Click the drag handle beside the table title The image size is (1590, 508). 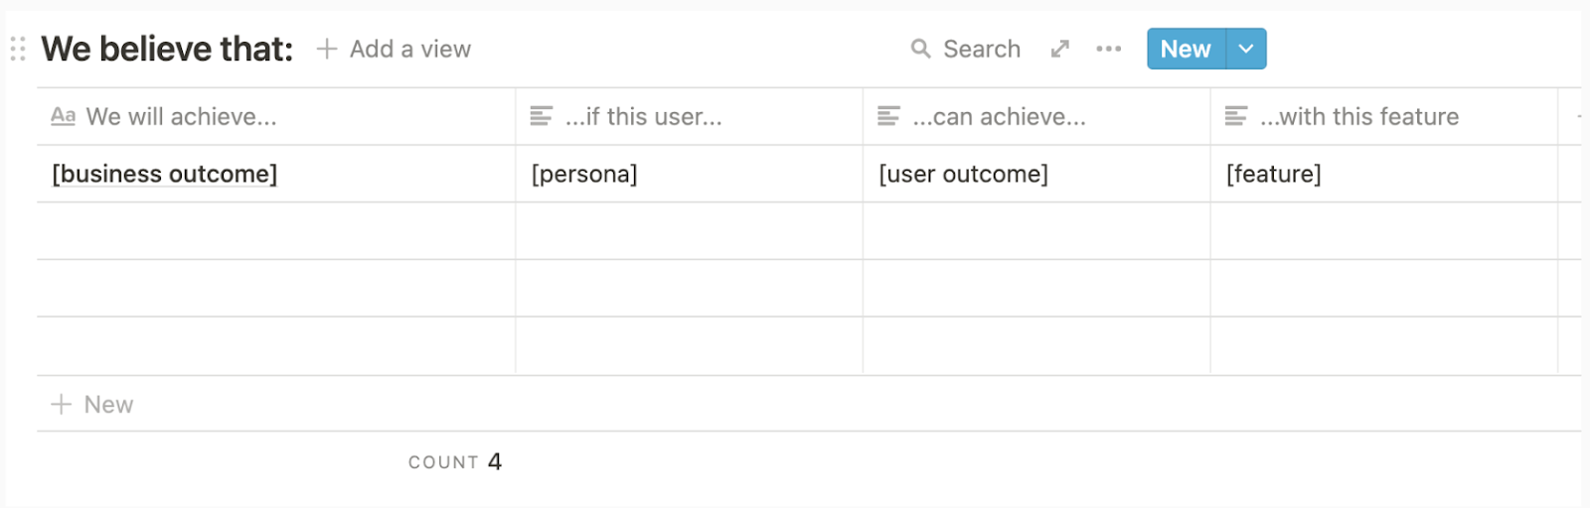(x=18, y=49)
